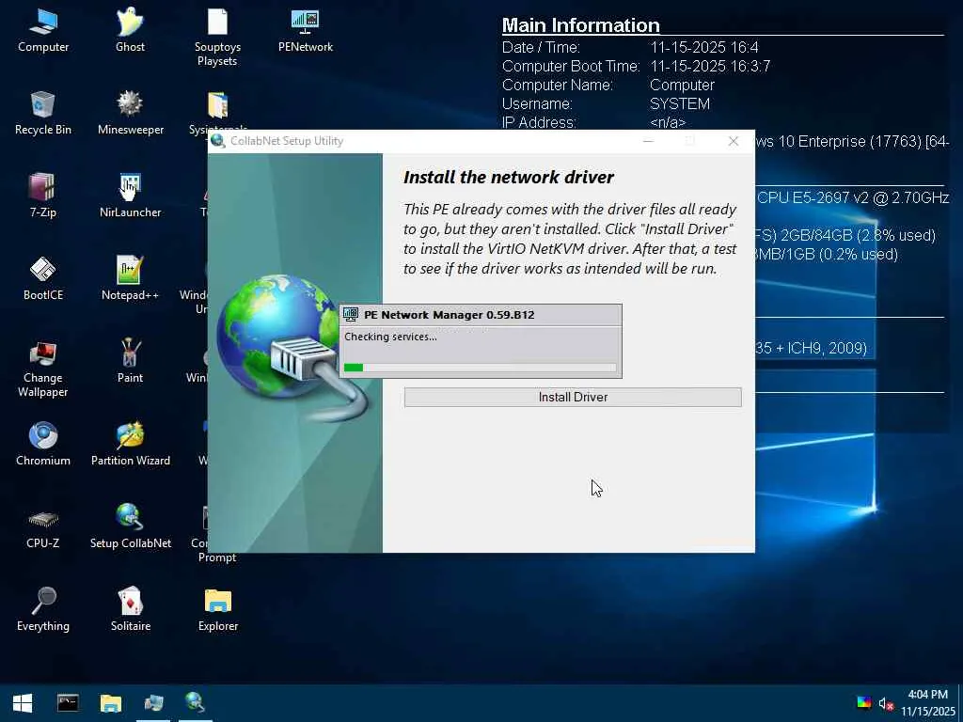
Task: Launch Notepad++ from the desktop
Action: point(130,278)
